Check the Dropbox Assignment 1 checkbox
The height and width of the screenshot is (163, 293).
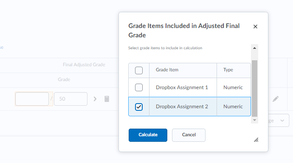[x=139, y=87]
